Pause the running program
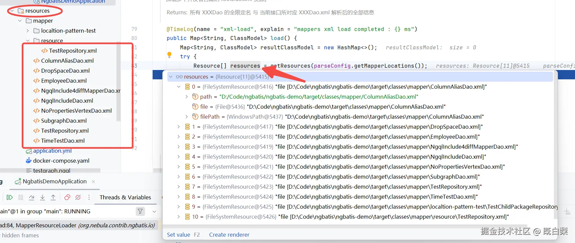This screenshot has width=575, height=243. click(x=21, y=197)
